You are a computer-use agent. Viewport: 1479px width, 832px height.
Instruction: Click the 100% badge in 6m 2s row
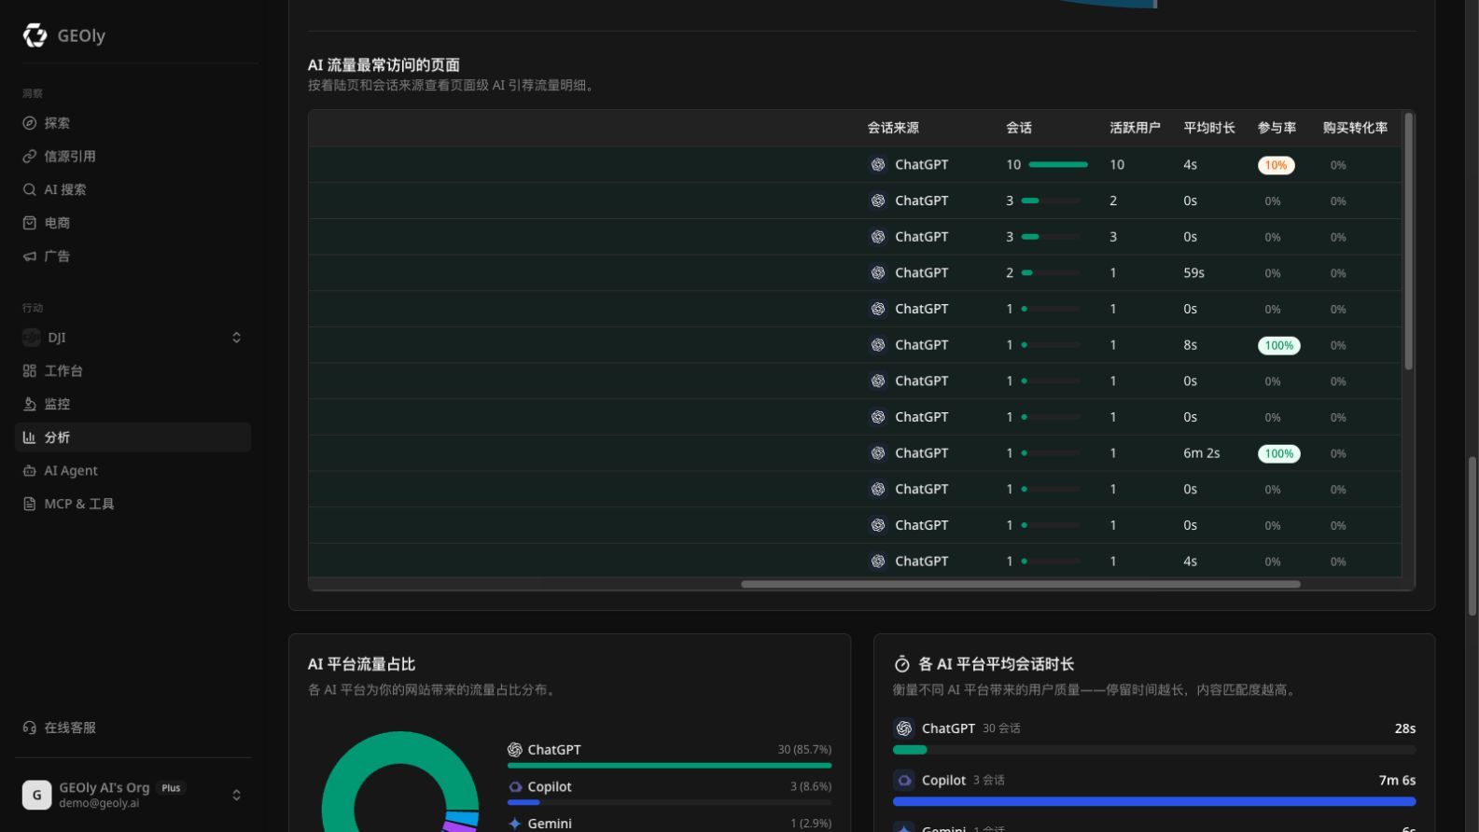[1278, 454]
